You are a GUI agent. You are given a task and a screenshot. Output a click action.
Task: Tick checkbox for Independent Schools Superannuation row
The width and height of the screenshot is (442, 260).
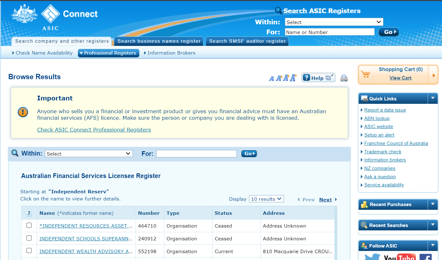(x=29, y=238)
